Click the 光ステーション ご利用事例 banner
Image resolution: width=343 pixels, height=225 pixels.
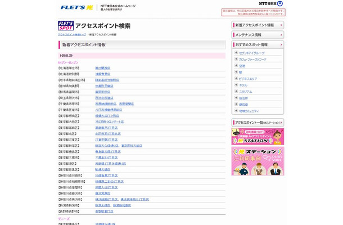tap(258, 161)
